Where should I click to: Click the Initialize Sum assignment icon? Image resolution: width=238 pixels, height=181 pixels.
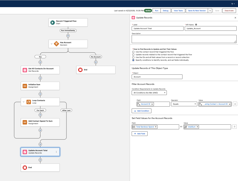coord(25,86)
